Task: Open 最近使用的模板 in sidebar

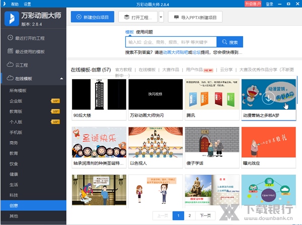Action: [x=34, y=51]
